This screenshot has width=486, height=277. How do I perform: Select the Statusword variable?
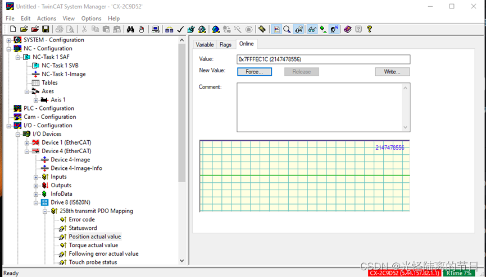tap(83, 228)
